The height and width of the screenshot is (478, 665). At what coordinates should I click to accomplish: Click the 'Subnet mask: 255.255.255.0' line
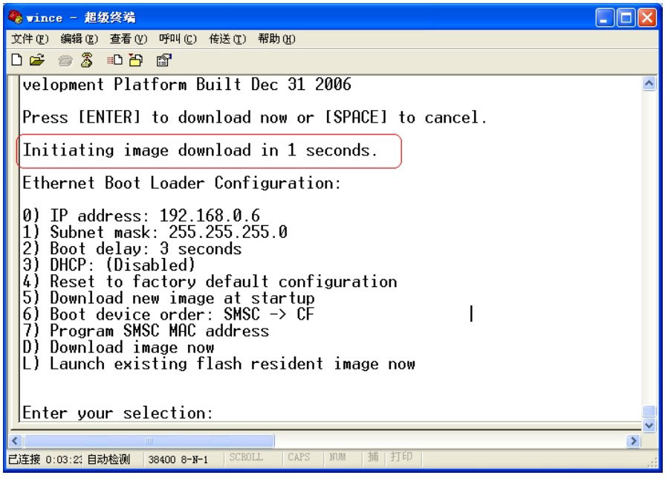(155, 232)
